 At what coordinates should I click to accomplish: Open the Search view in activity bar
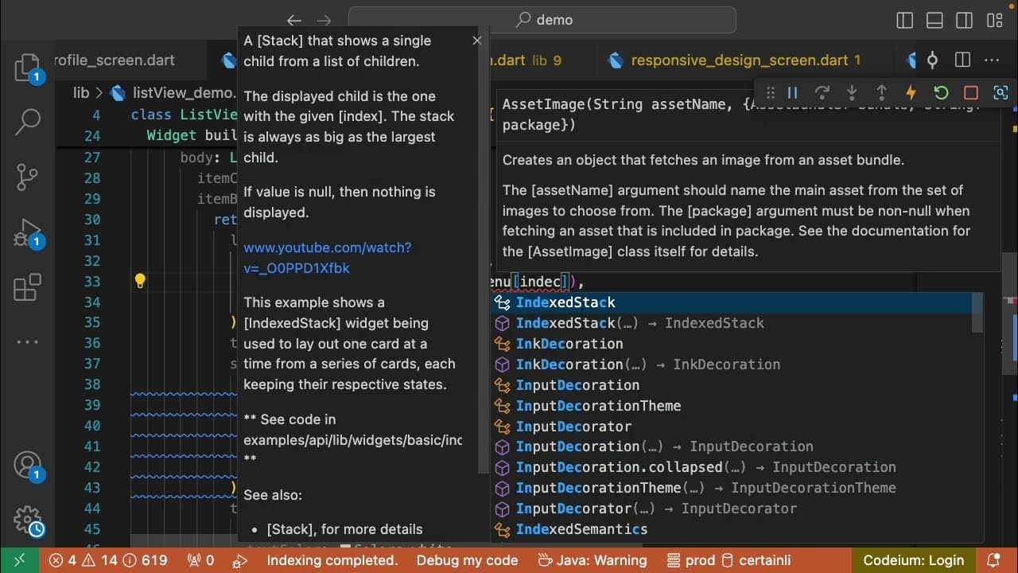pyautogui.click(x=27, y=122)
